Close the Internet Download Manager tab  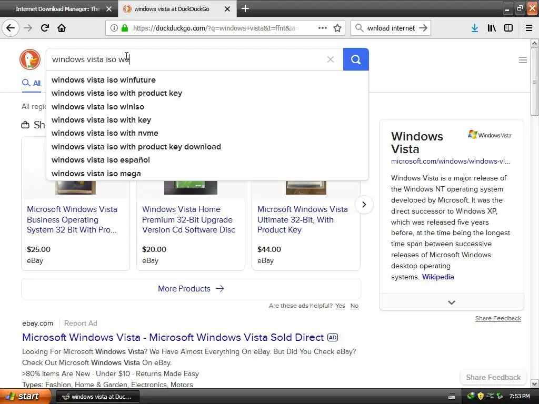coord(109,9)
